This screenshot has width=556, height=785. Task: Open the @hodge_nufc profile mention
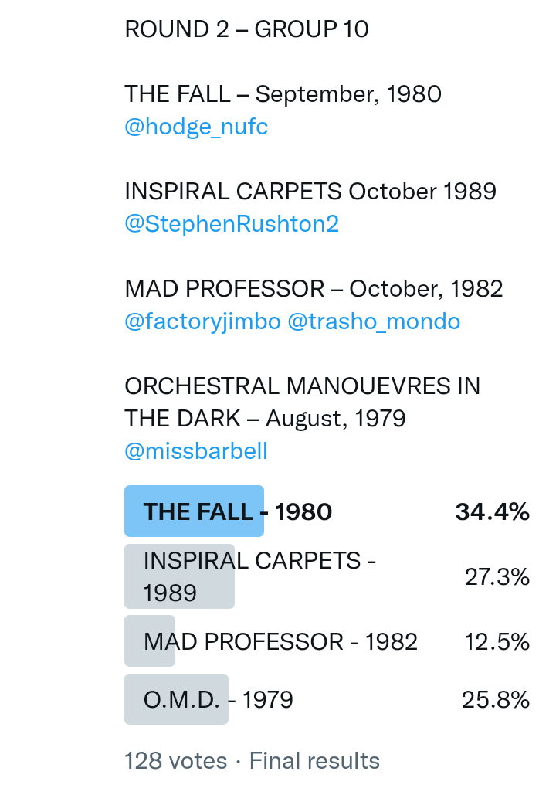click(196, 127)
